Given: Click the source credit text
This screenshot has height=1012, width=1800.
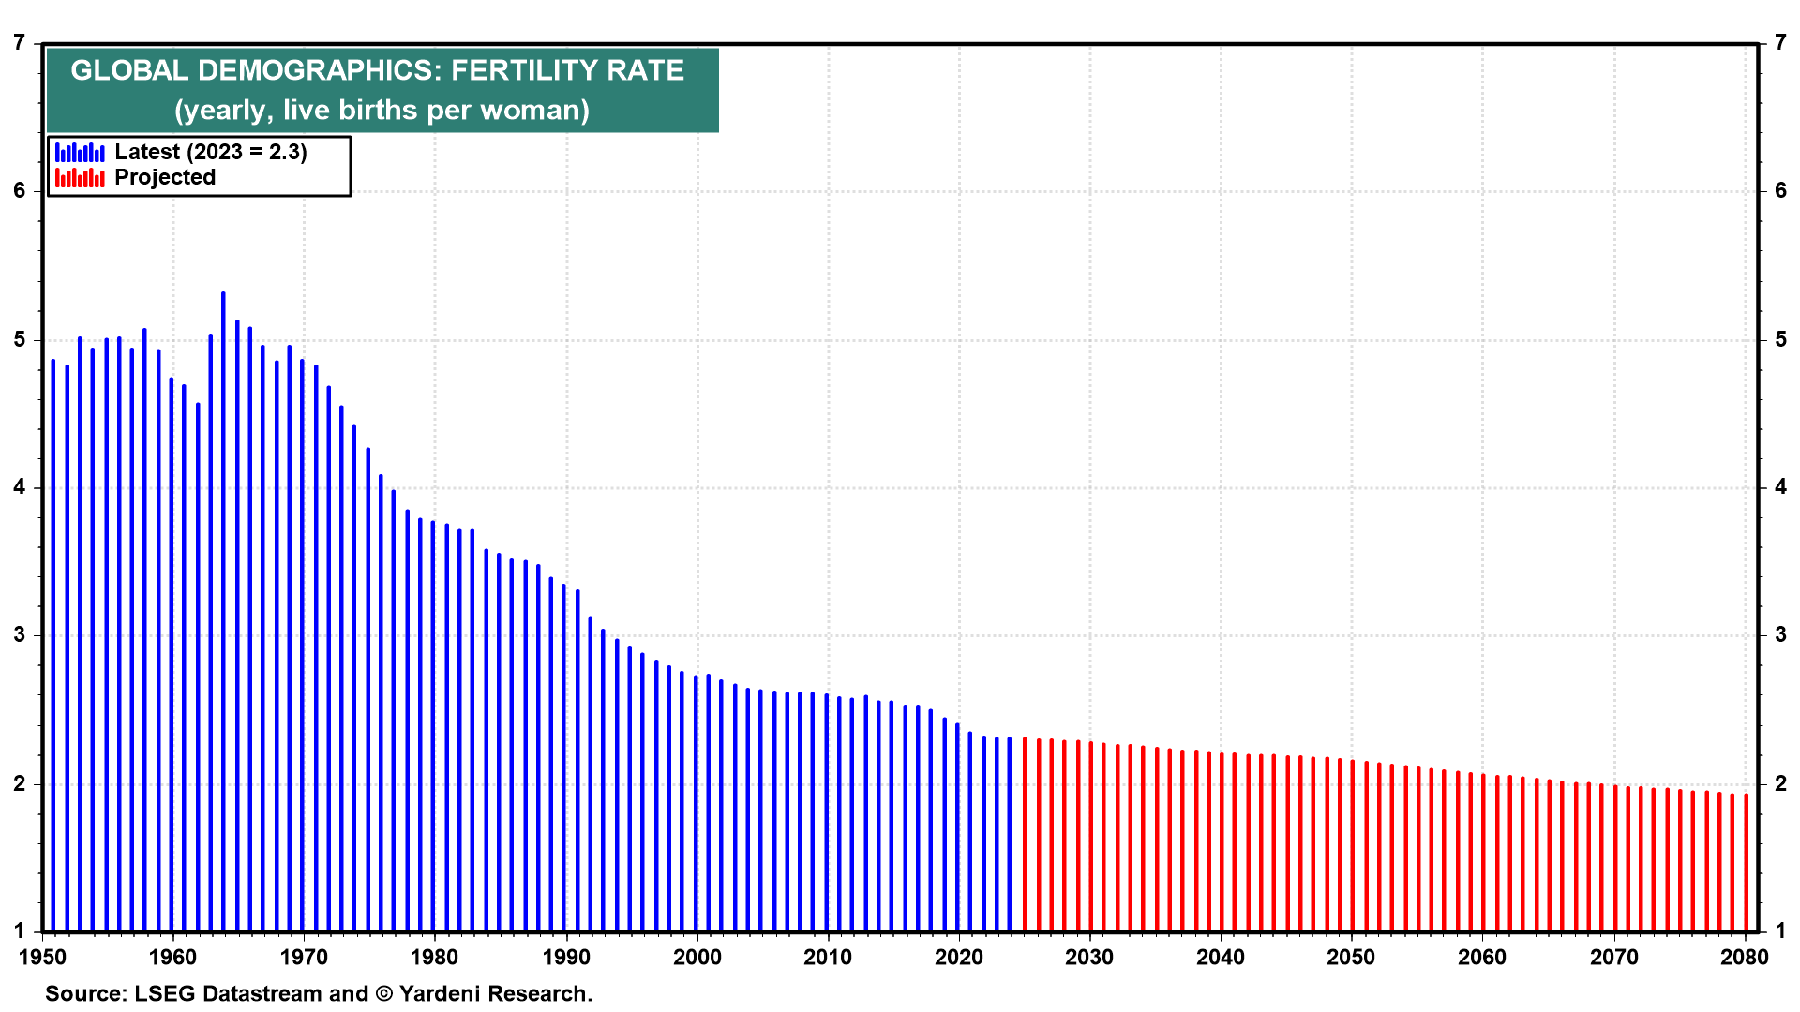Looking at the screenshot, I should [x=319, y=993].
